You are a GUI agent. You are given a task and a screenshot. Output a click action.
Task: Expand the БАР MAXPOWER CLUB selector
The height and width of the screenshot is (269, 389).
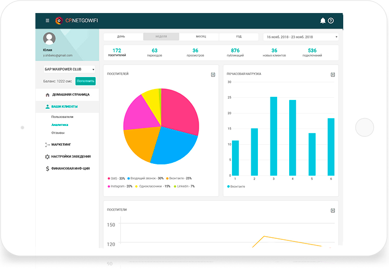69,69
